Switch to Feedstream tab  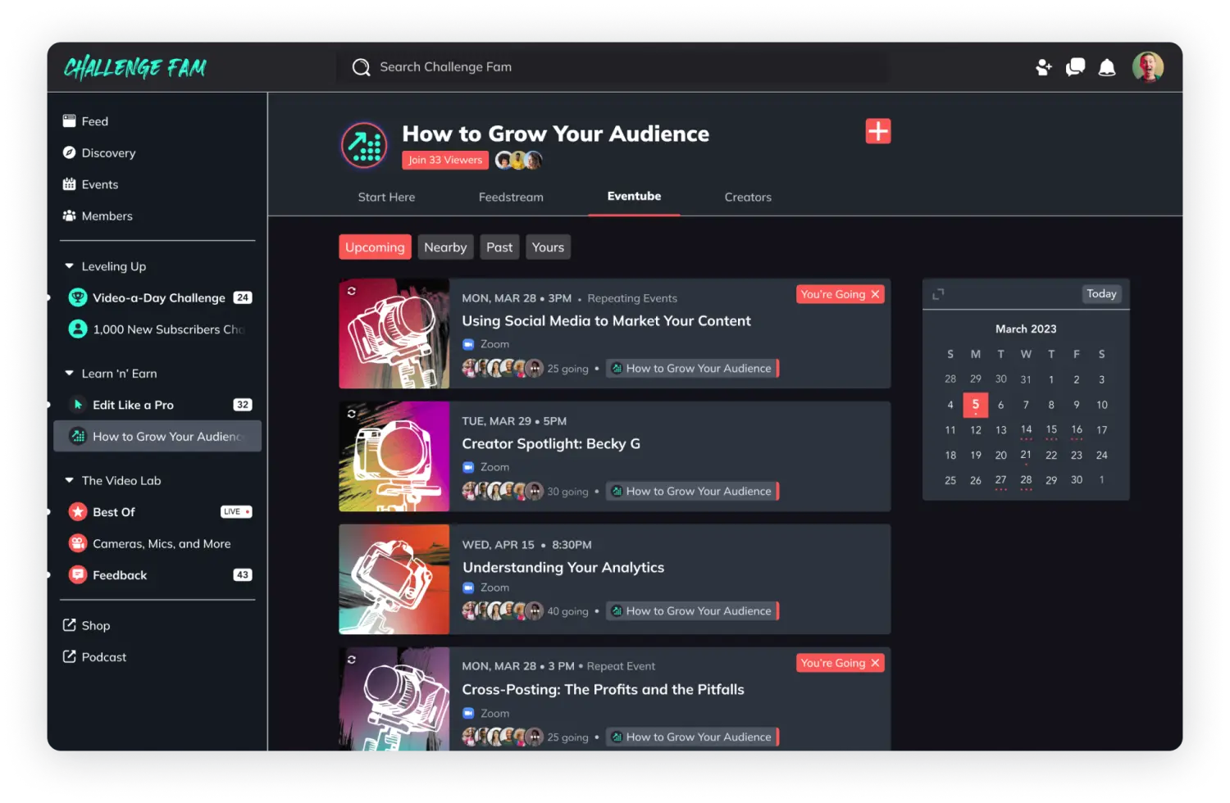tap(511, 197)
